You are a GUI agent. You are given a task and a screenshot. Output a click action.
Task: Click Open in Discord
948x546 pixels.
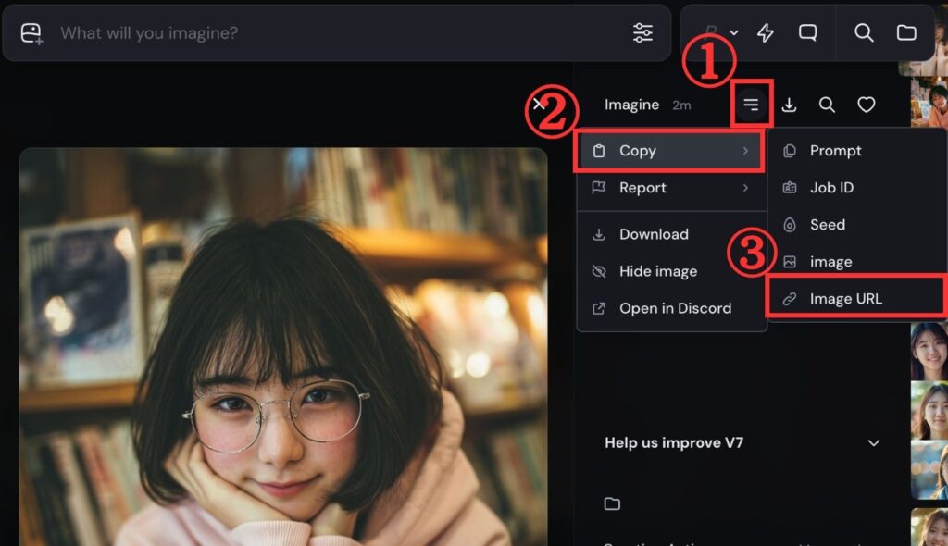click(x=674, y=308)
